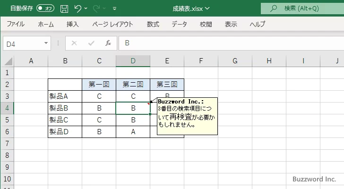Click the 製品C cell
Image resolution: width=344 pixels, height=189 pixels.
coord(65,120)
